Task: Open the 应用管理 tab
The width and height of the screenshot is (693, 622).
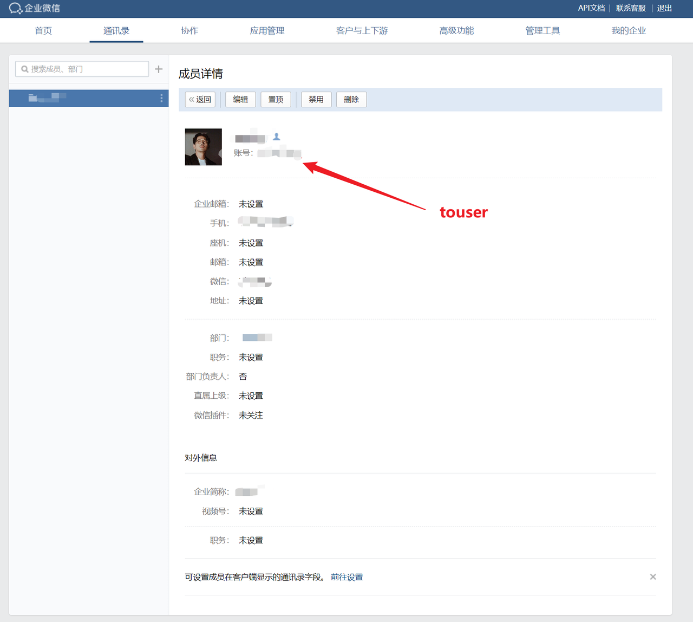Action: (267, 31)
